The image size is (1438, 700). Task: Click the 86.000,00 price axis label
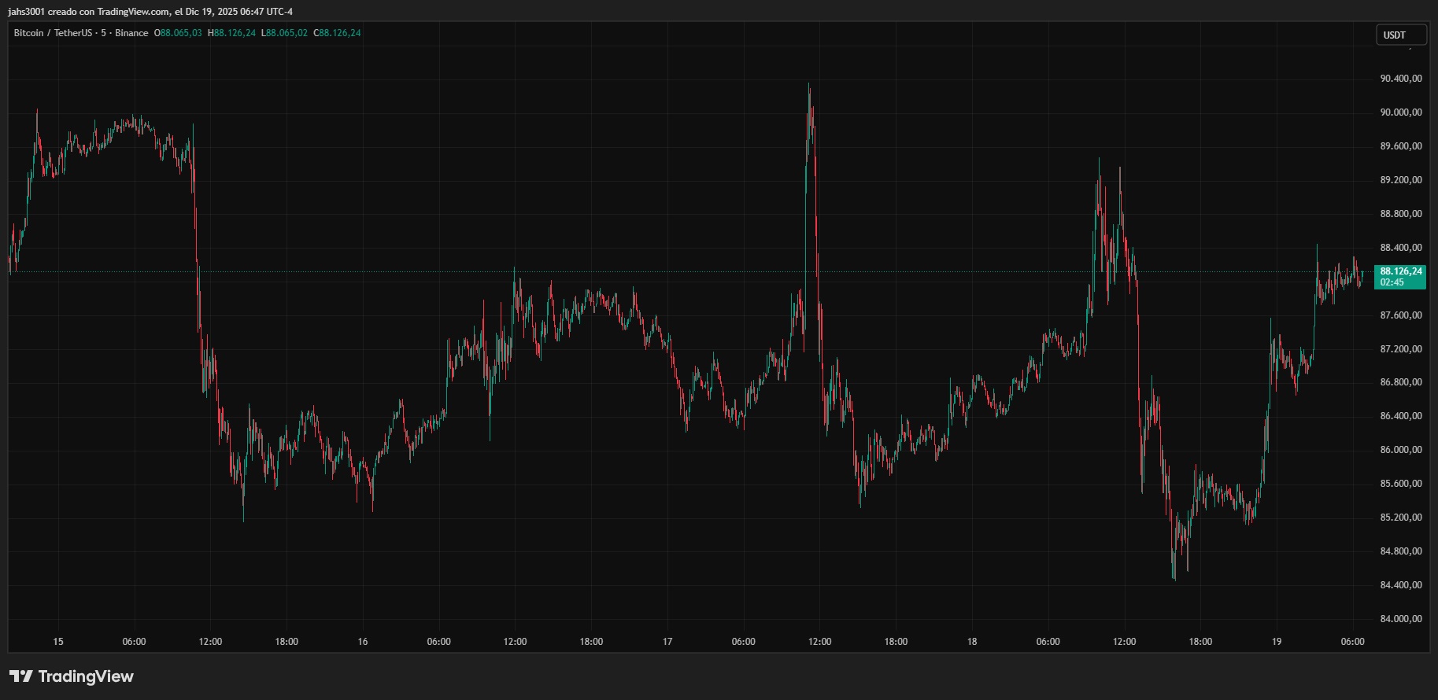click(x=1400, y=450)
